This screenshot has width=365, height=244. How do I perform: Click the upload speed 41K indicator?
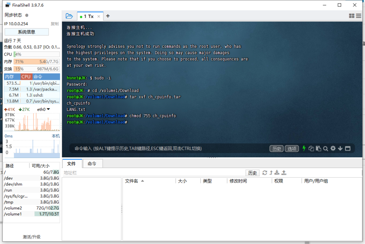coord(10,109)
